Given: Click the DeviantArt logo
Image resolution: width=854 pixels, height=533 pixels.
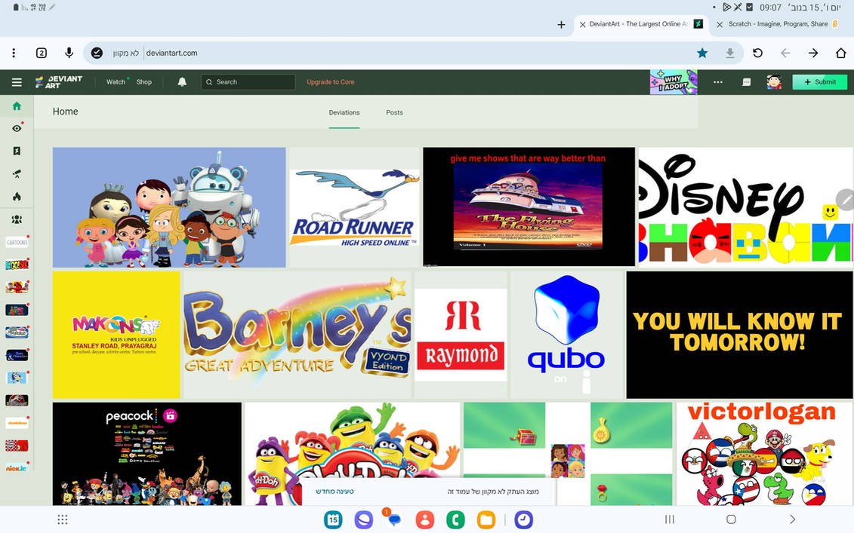Looking at the screenshot, I should tap(59, 82).
